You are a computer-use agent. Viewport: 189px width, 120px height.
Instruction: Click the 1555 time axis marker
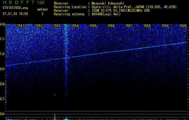coord(93,25)
